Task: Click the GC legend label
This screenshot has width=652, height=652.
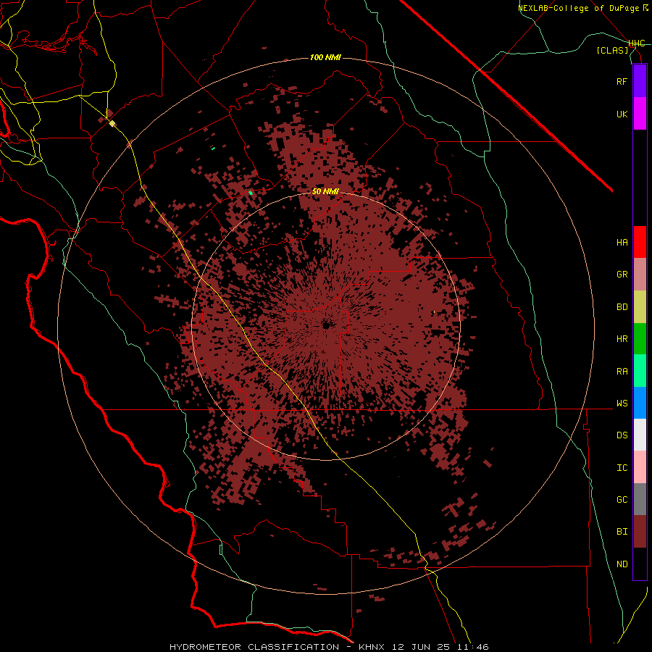Action: click(622, 500)
